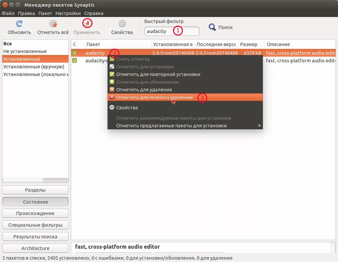Image resolution: width=338 pixels, height=262 pixels.
Task: Click the status bar package count text
Action: tap(117, 258)
